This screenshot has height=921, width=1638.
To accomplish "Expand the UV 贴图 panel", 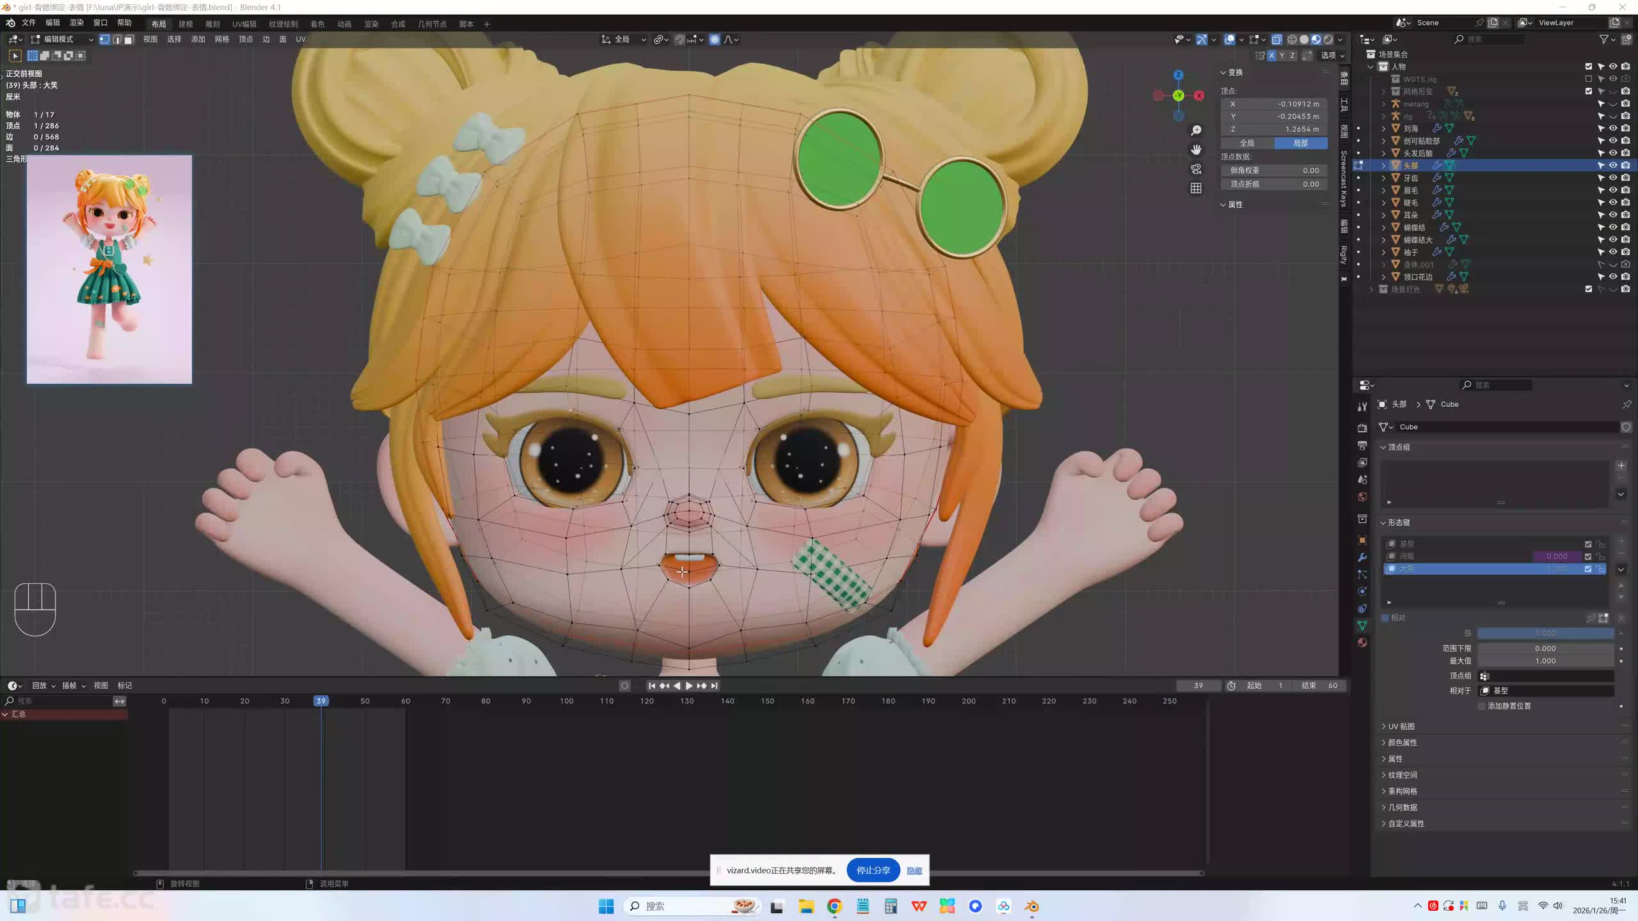I will [1401, 727].
